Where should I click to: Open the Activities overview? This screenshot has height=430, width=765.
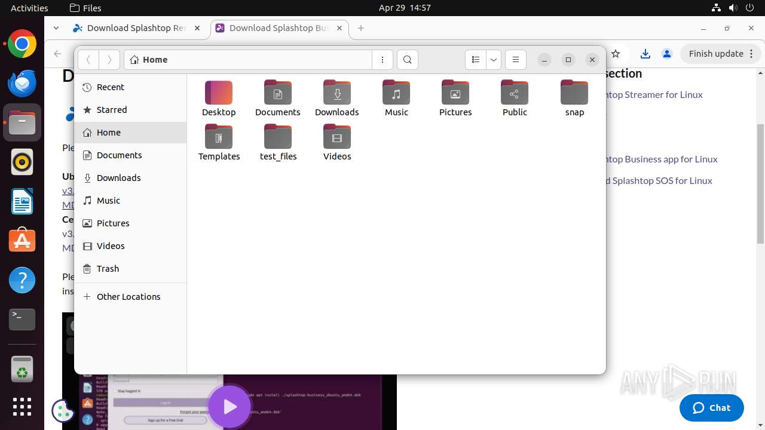pos(29,8)
